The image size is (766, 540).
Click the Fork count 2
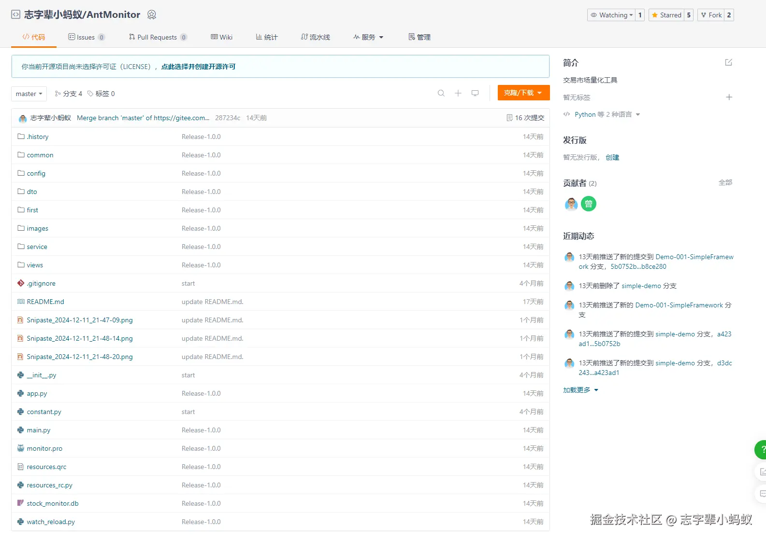[729, 15]
